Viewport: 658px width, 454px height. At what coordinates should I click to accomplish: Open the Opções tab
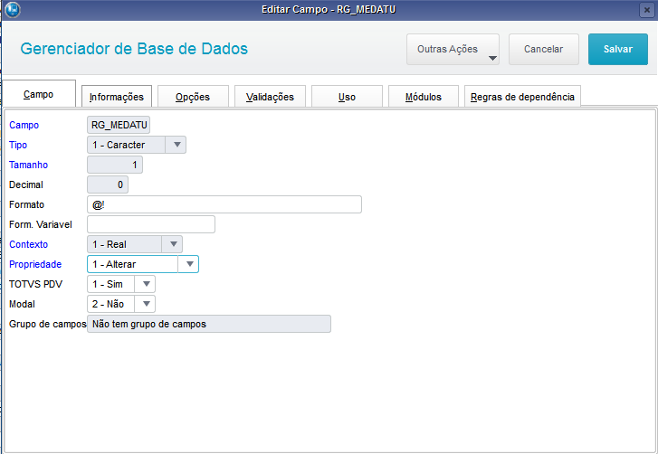[x=193, y=97]
